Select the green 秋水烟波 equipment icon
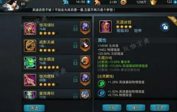The height and width of the screenshot is (112, 177). (x=30, y=63)
